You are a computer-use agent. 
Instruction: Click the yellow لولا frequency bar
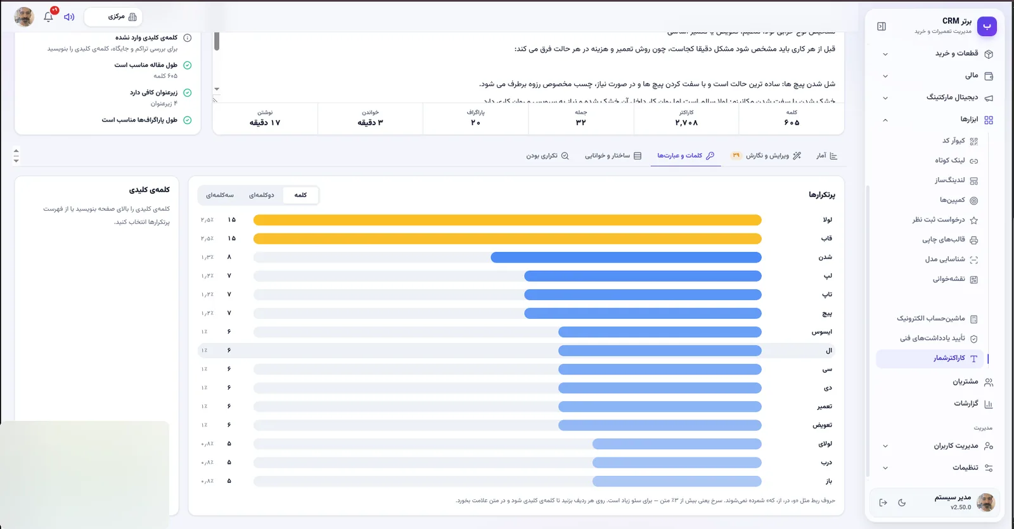507,220
